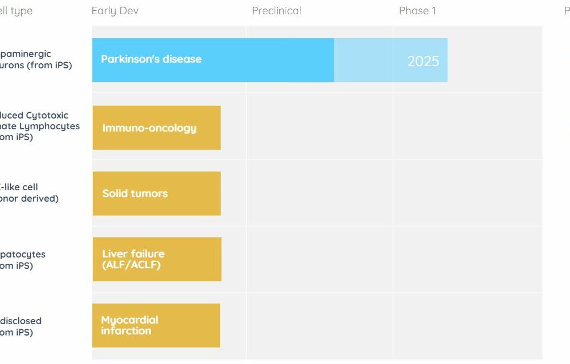Click empty Phase 1 cell in Myocardial infarction row
570x364 pixels.
point(468,326)
